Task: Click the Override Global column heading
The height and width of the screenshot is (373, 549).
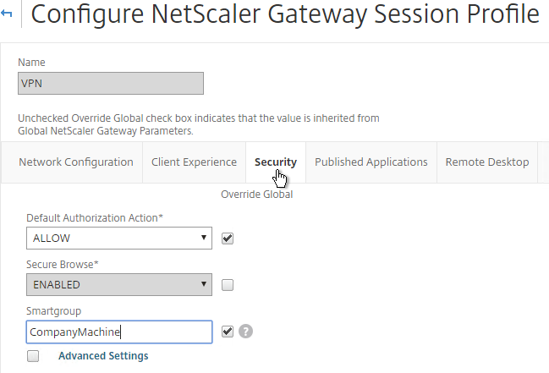Action: pos(256,195)
